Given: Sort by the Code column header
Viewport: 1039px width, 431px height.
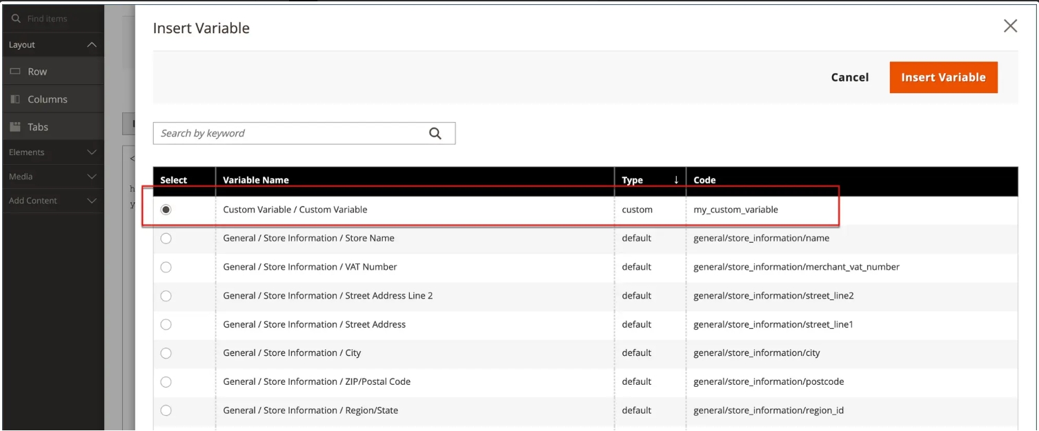Looking at the screenshot, I should tap(852, 179).
